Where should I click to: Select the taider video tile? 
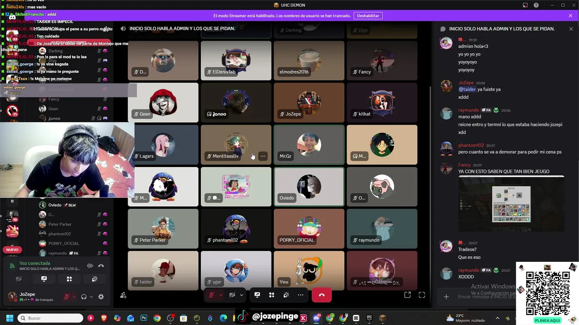(x=163, y=270)
